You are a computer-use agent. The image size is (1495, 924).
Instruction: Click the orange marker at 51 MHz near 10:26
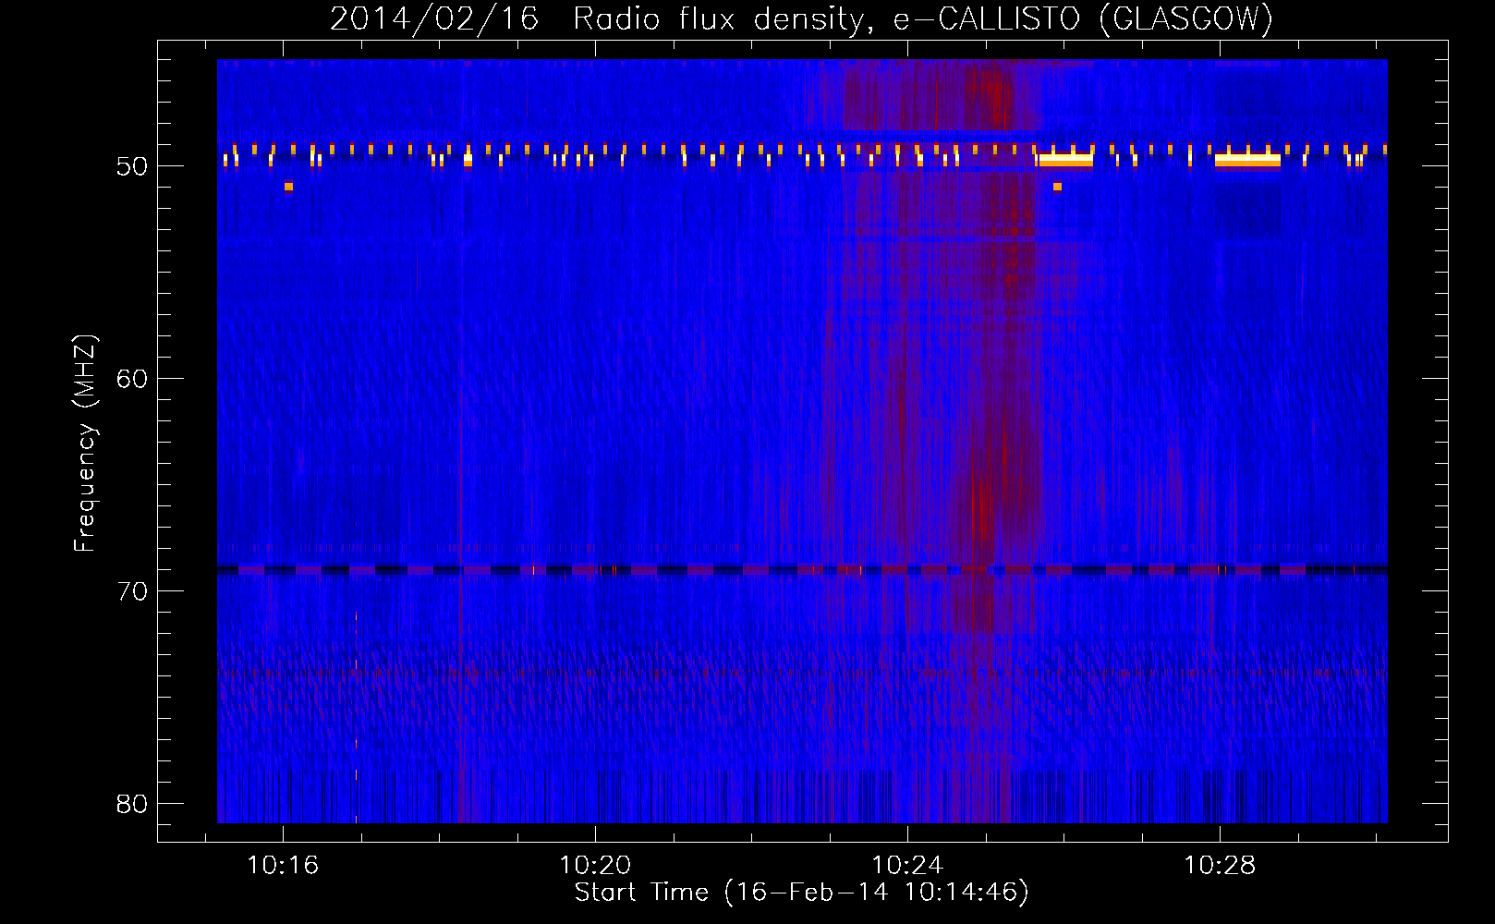point(1057,187)
